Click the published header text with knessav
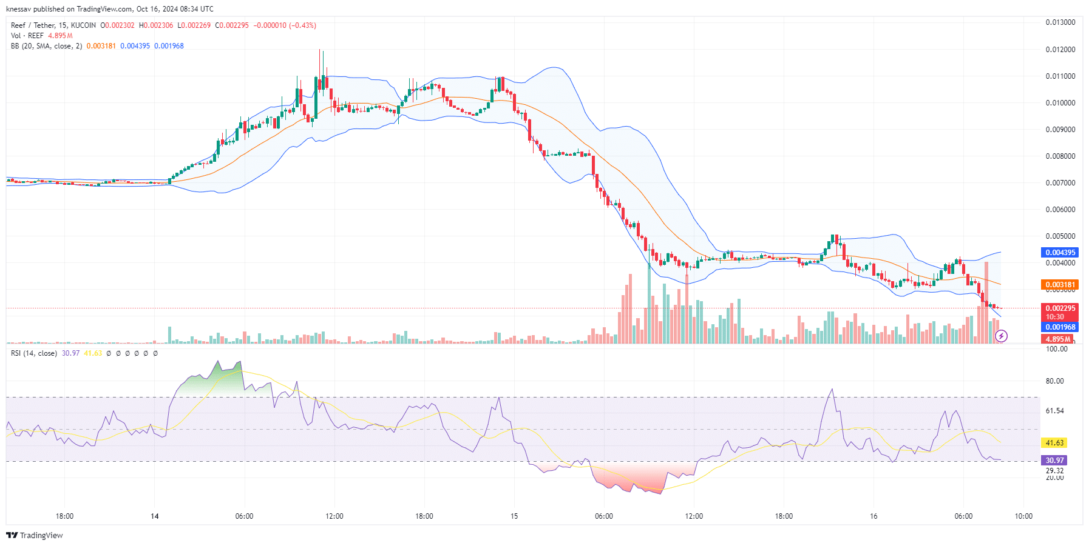1089x546 pixels. pyautogui.click(x=110, y=9)
